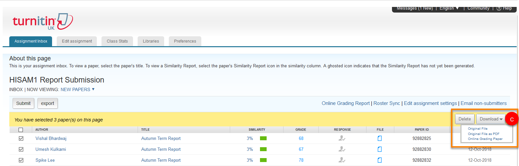519x166 pixels.
Task: Click response icon for Spike Lee
Action: pos(342,160)
